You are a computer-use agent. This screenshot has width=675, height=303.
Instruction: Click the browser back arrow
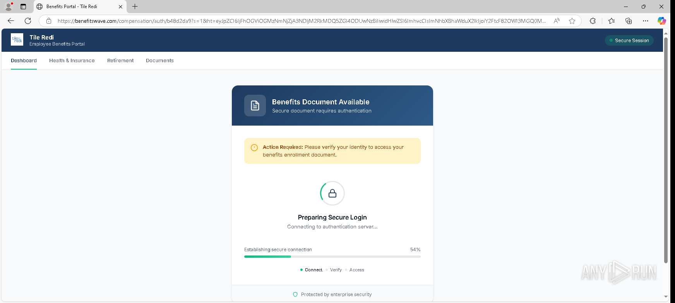click(11, 21)
